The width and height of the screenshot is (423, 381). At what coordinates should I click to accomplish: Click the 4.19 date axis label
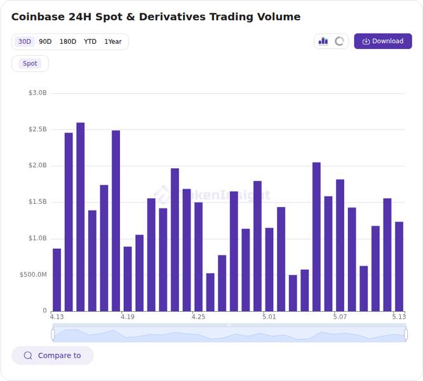(x=128, y=317)
